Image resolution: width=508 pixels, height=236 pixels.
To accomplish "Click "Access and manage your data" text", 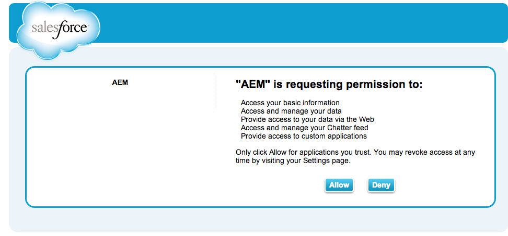I will pyautogui.click(x=291, y=111).
